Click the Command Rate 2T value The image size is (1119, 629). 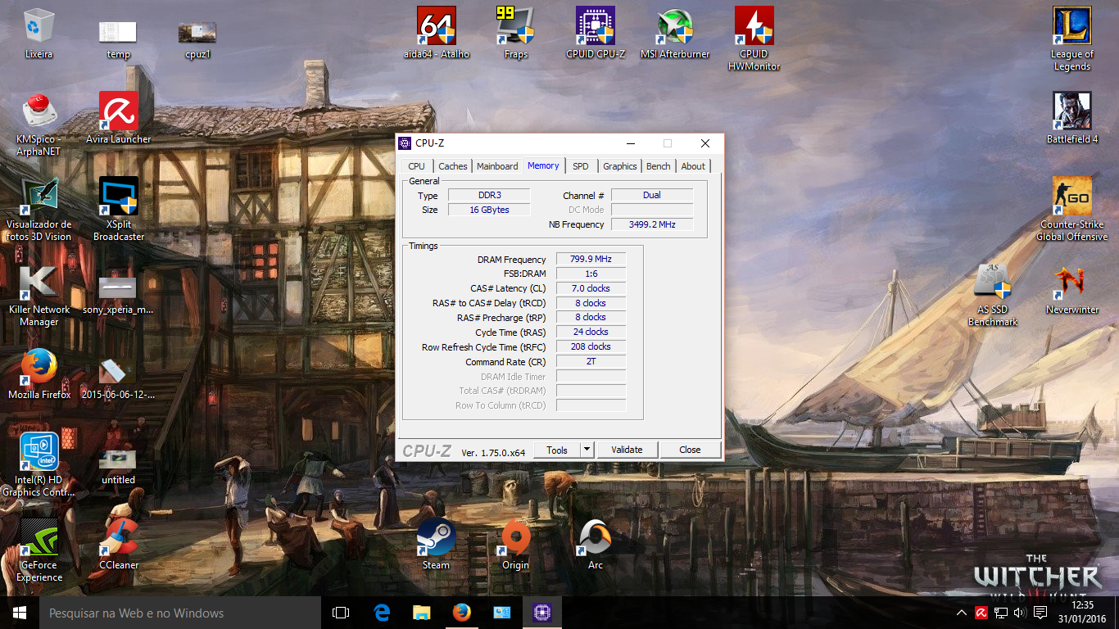click(x=591, y=361)
